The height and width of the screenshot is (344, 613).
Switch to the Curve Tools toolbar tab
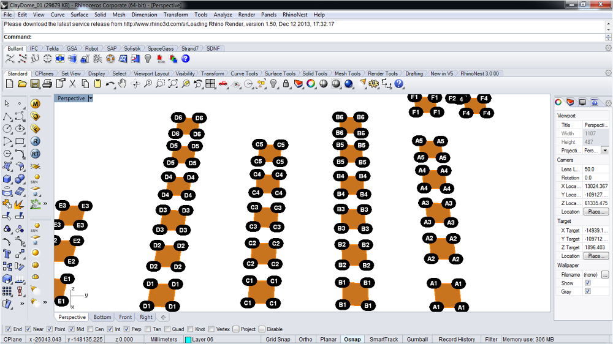coord(244,73)
